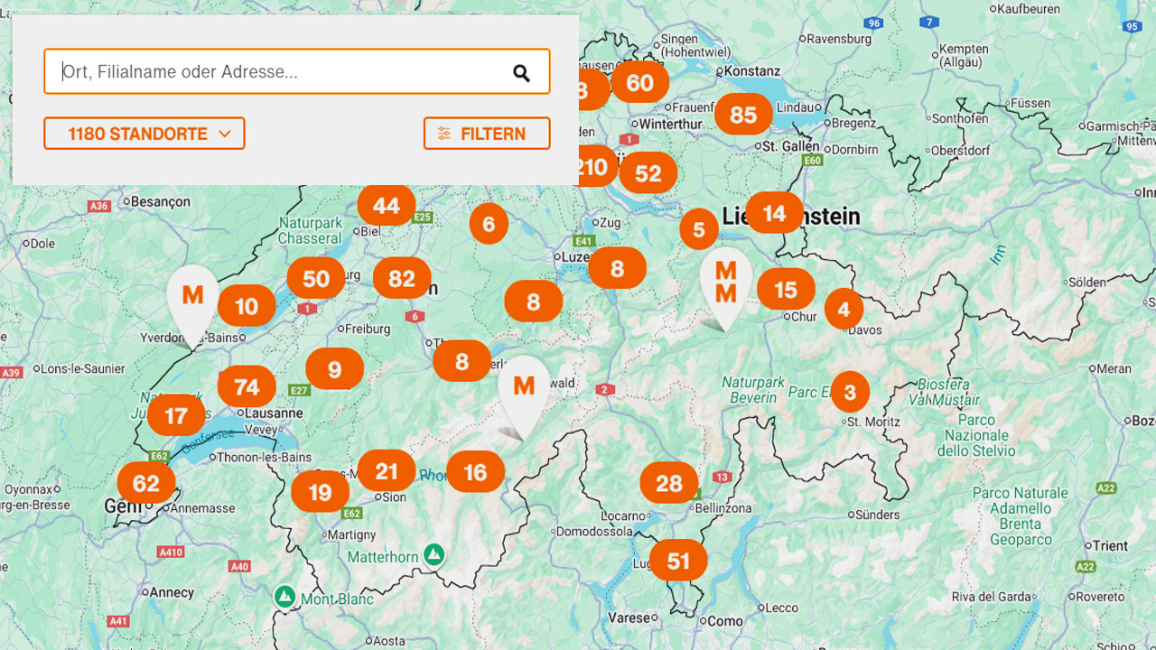The width and height of the screenshot is (1156, 650).
Task: Select the 3 cluster above St. Moritz
Action: (x=850, y=392)
